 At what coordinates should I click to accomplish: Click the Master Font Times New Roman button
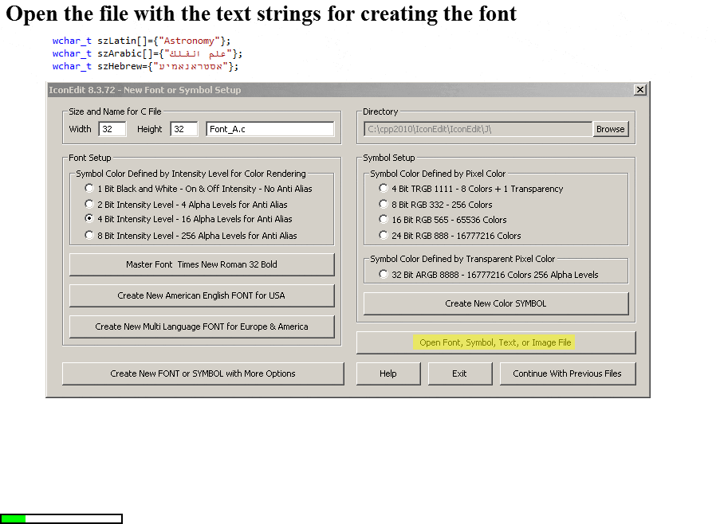pyautogui.click(x=202, y=264)
